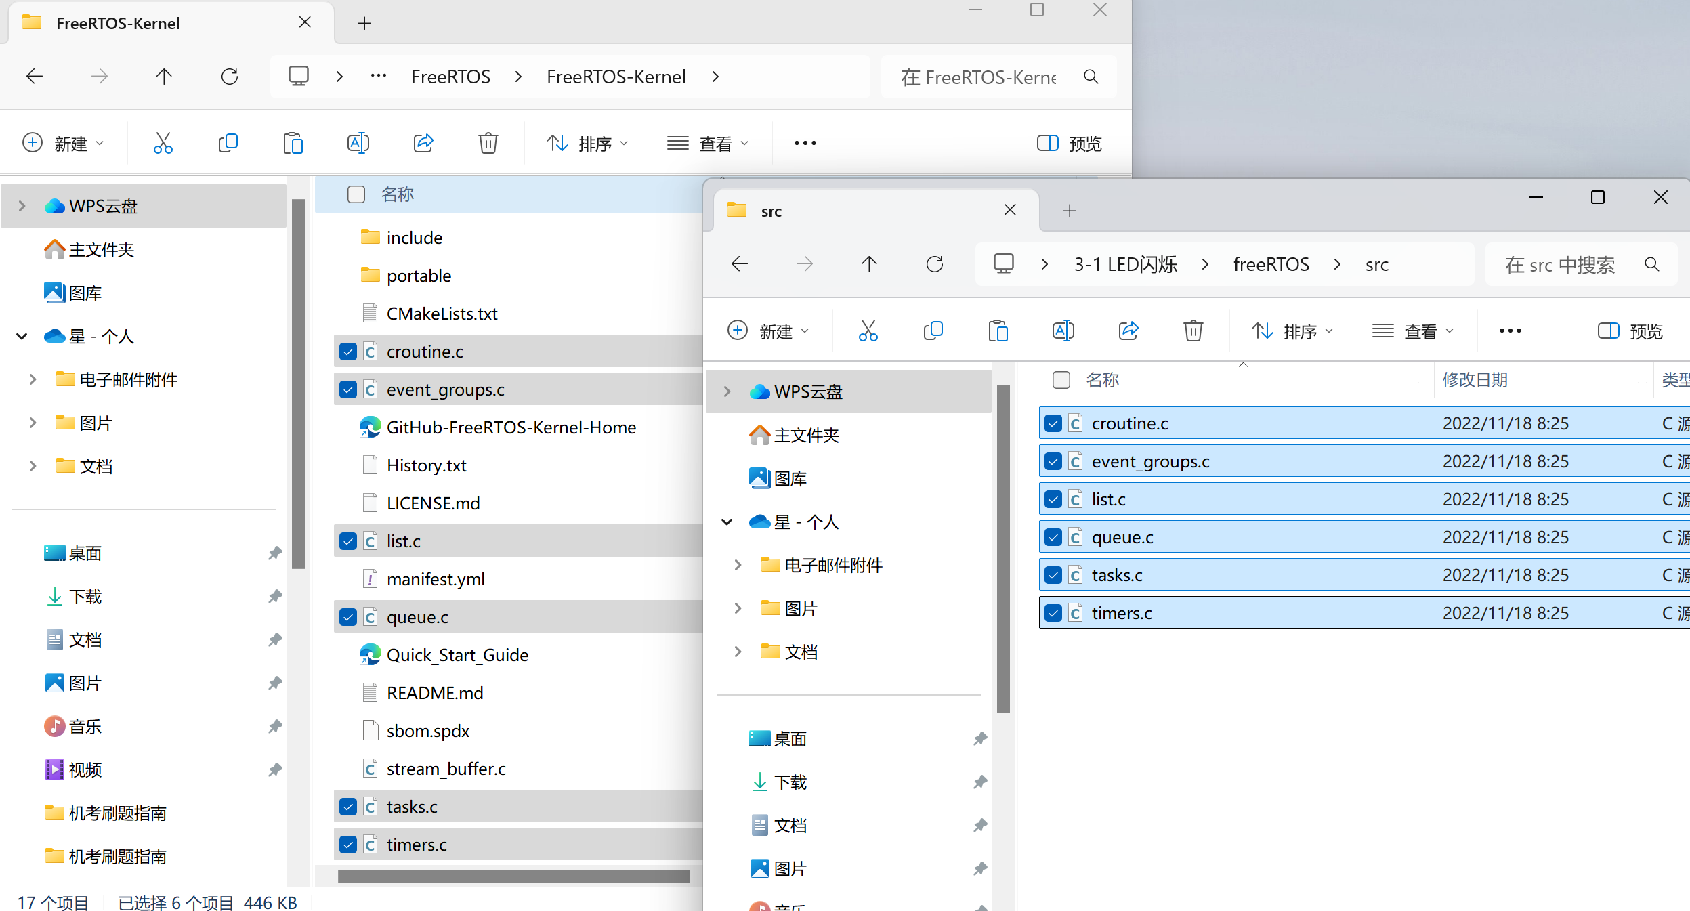Viewport: 1690px width, 911px height.
Task: Click Share icon in src window toolbar
Action: click(1128, 331)
